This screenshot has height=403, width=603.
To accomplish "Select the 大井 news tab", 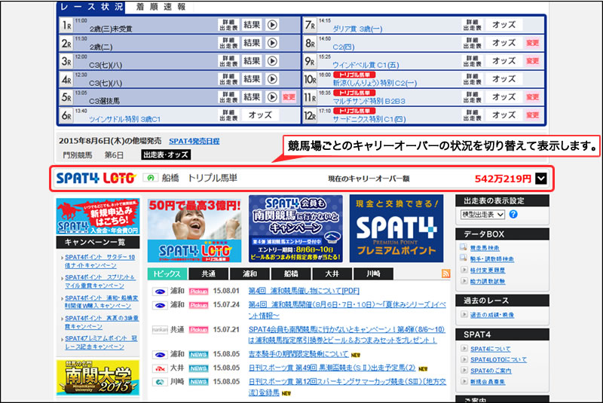I will pyautogui.click(x=332, y=274).
